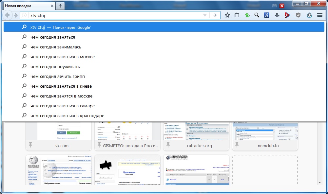This screenshot has width=328, height=194.
Task: Click the red Flash extension icon
Action: pos(287,15)
